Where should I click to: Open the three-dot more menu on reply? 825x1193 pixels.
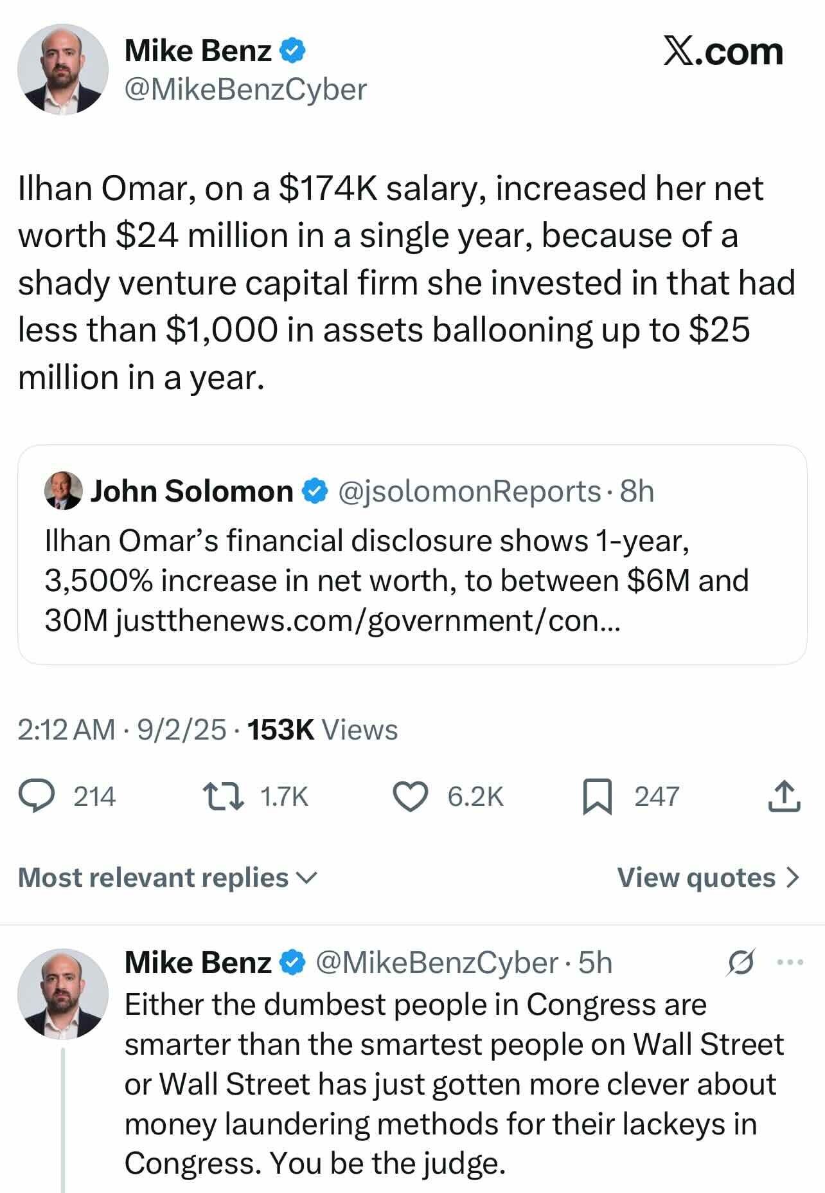click(790, 963)
